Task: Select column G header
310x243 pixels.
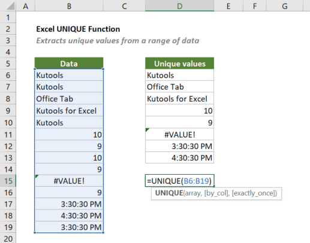Action: (x=285, y=6)
